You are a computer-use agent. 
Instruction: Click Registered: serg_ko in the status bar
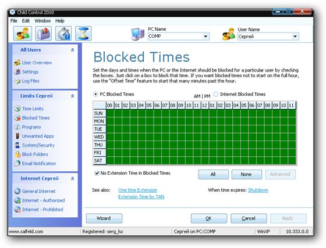click(102, 231)
